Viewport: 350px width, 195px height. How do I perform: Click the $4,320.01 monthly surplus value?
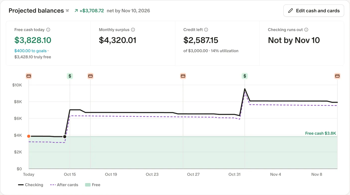117,40
